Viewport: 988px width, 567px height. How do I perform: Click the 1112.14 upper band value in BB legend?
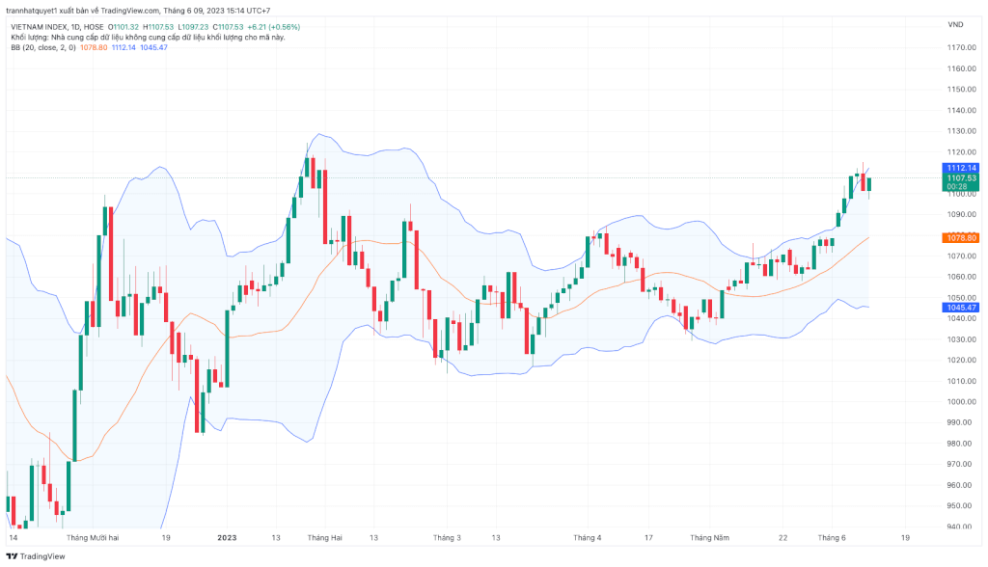123,47
